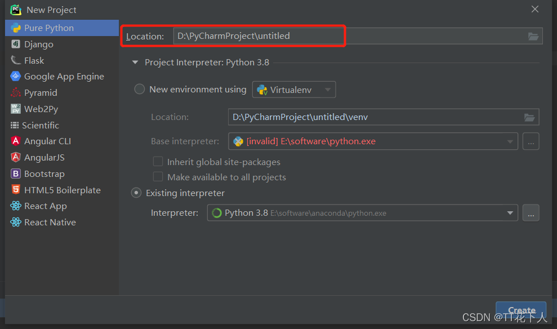Image resolution: width=557 pixels, height=329 pixels.
Task: Click the Create button
Action: [x=521, y=310]
